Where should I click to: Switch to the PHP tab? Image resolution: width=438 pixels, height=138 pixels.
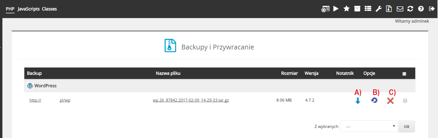click(x=10, y=9)
